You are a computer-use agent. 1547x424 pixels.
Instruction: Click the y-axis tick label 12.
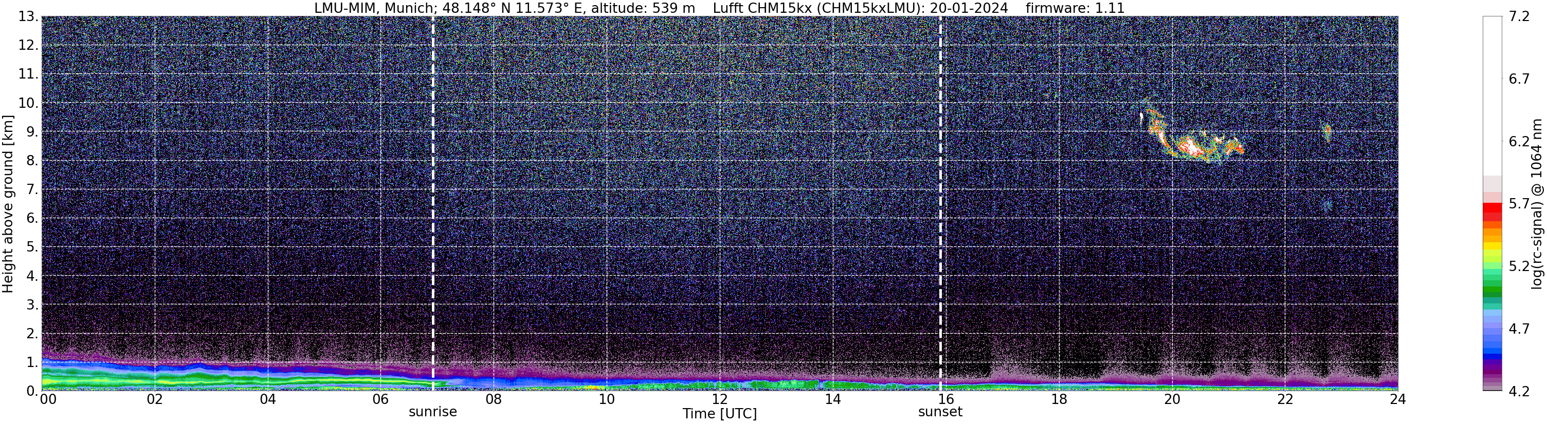click(28, 45)
